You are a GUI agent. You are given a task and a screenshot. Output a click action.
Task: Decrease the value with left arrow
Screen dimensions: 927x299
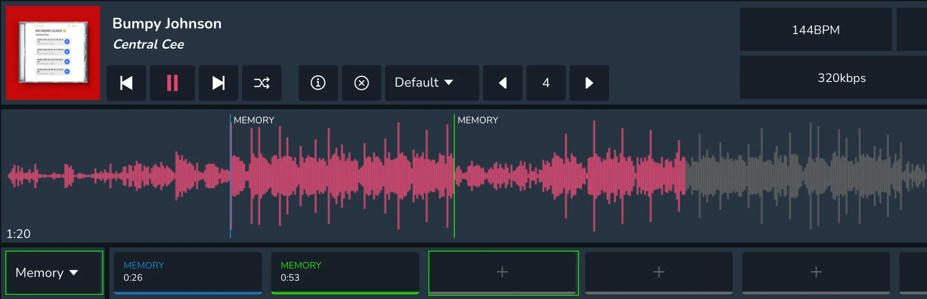(x=502, y=83)
